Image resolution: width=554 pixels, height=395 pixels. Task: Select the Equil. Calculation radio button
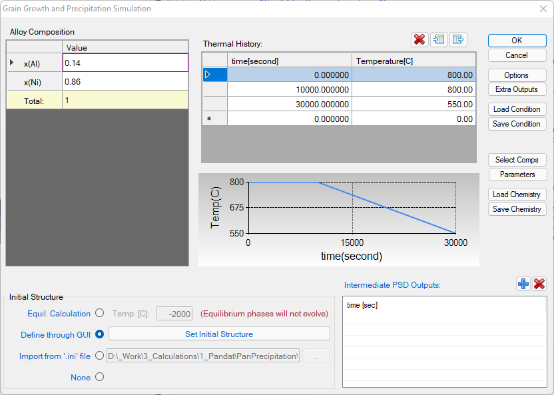pyautogui.click(x=100, y=313)
